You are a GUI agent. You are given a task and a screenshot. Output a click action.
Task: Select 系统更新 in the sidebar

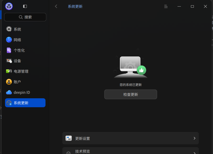(x=25, y=103)
